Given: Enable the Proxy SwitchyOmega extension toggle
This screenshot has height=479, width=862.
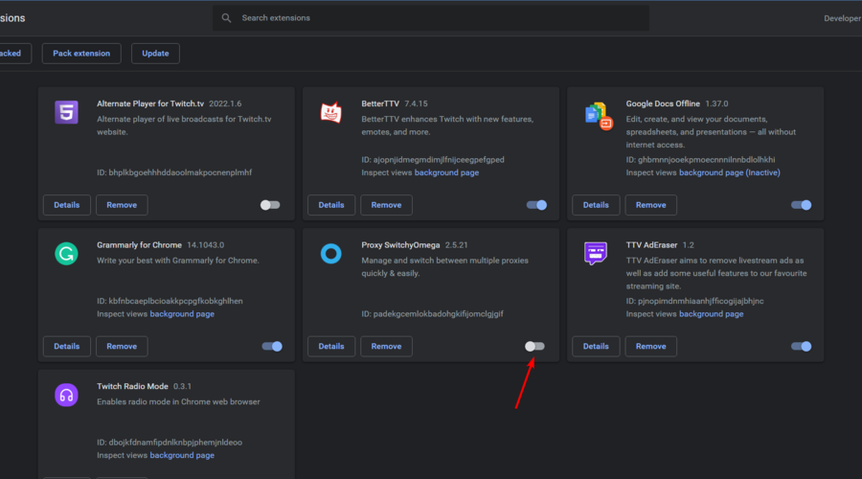Looking at the screenshot, I should pos(535,346).
